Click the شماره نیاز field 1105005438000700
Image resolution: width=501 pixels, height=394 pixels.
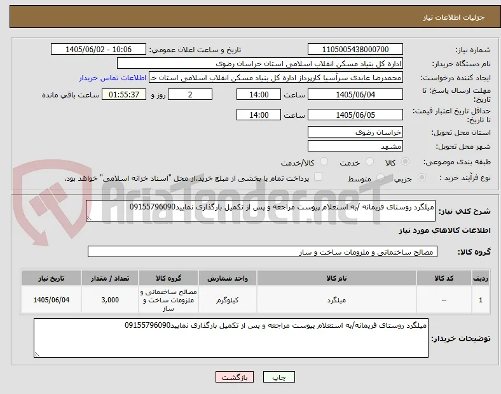point(355,49)
